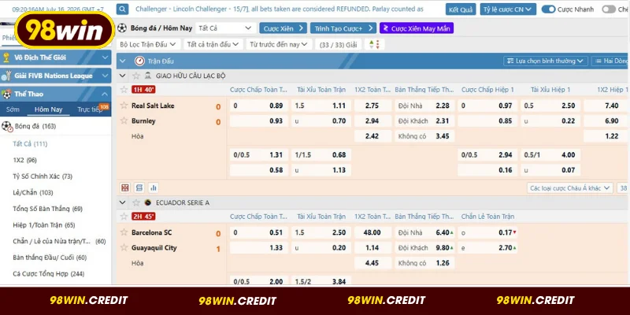Viewport: 630px width, 315px height.
Task: Open the Từ trước đến nay dropdown
Action: coord(279,44)
